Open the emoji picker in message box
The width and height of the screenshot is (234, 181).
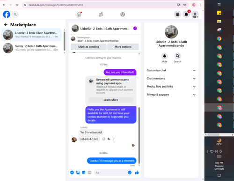pos(130,173)
